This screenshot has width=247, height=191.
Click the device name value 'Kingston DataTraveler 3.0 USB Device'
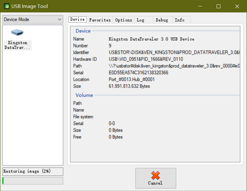pos(151,39)
